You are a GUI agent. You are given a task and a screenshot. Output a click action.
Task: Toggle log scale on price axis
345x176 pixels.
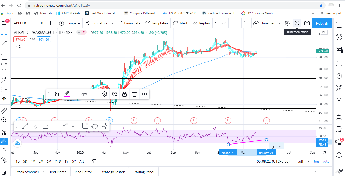(316, 161)
